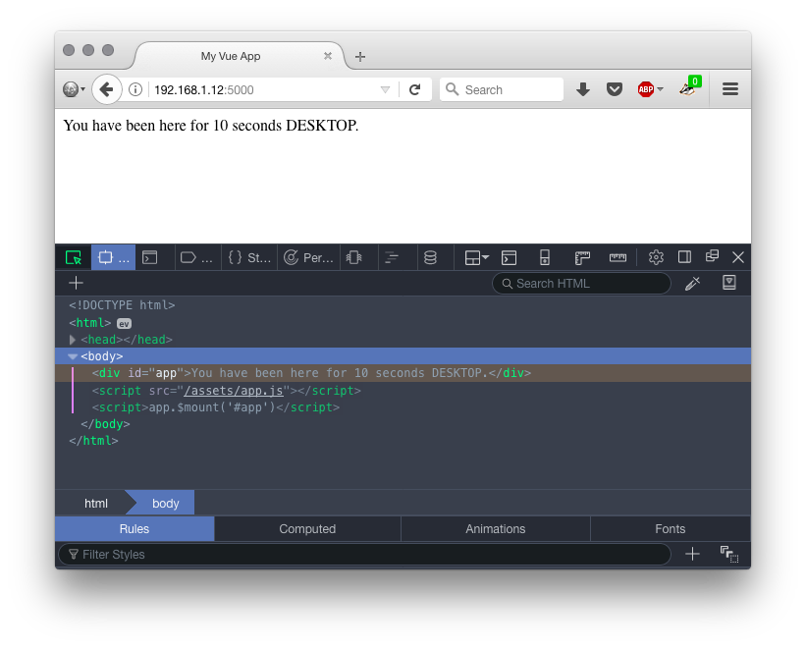Activate the element picker tool in DevTools

pos(74,257)
